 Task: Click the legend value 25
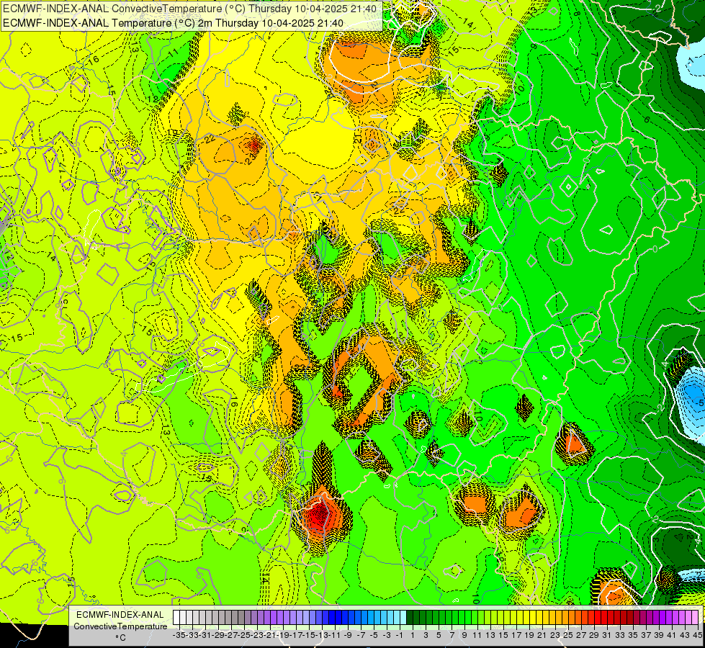(568, 636)
